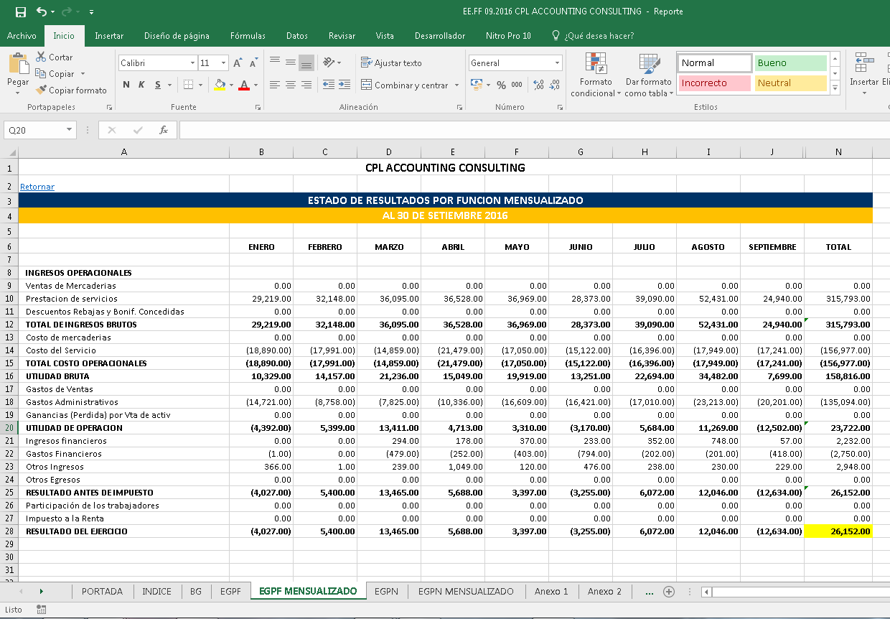Increase decimal places icon
This screenshot has width=890, height=619.
[x=537, y=85]
